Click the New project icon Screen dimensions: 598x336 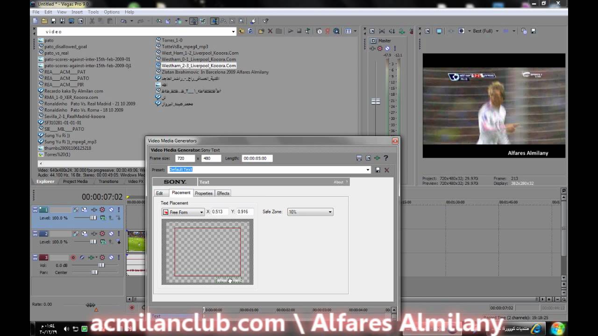[35, 21]
